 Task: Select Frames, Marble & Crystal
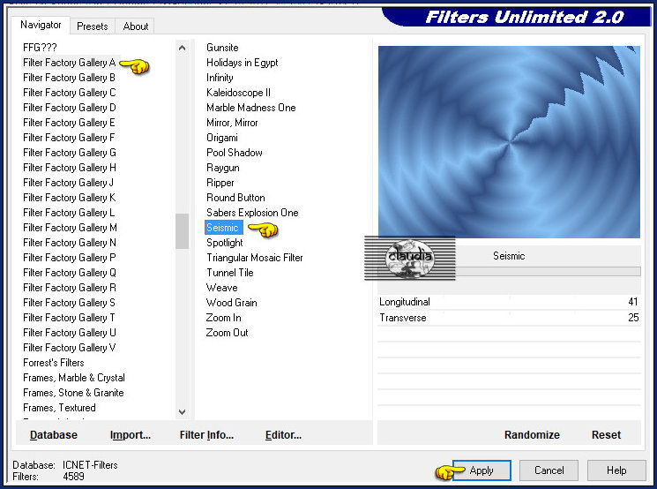point(74,378)
